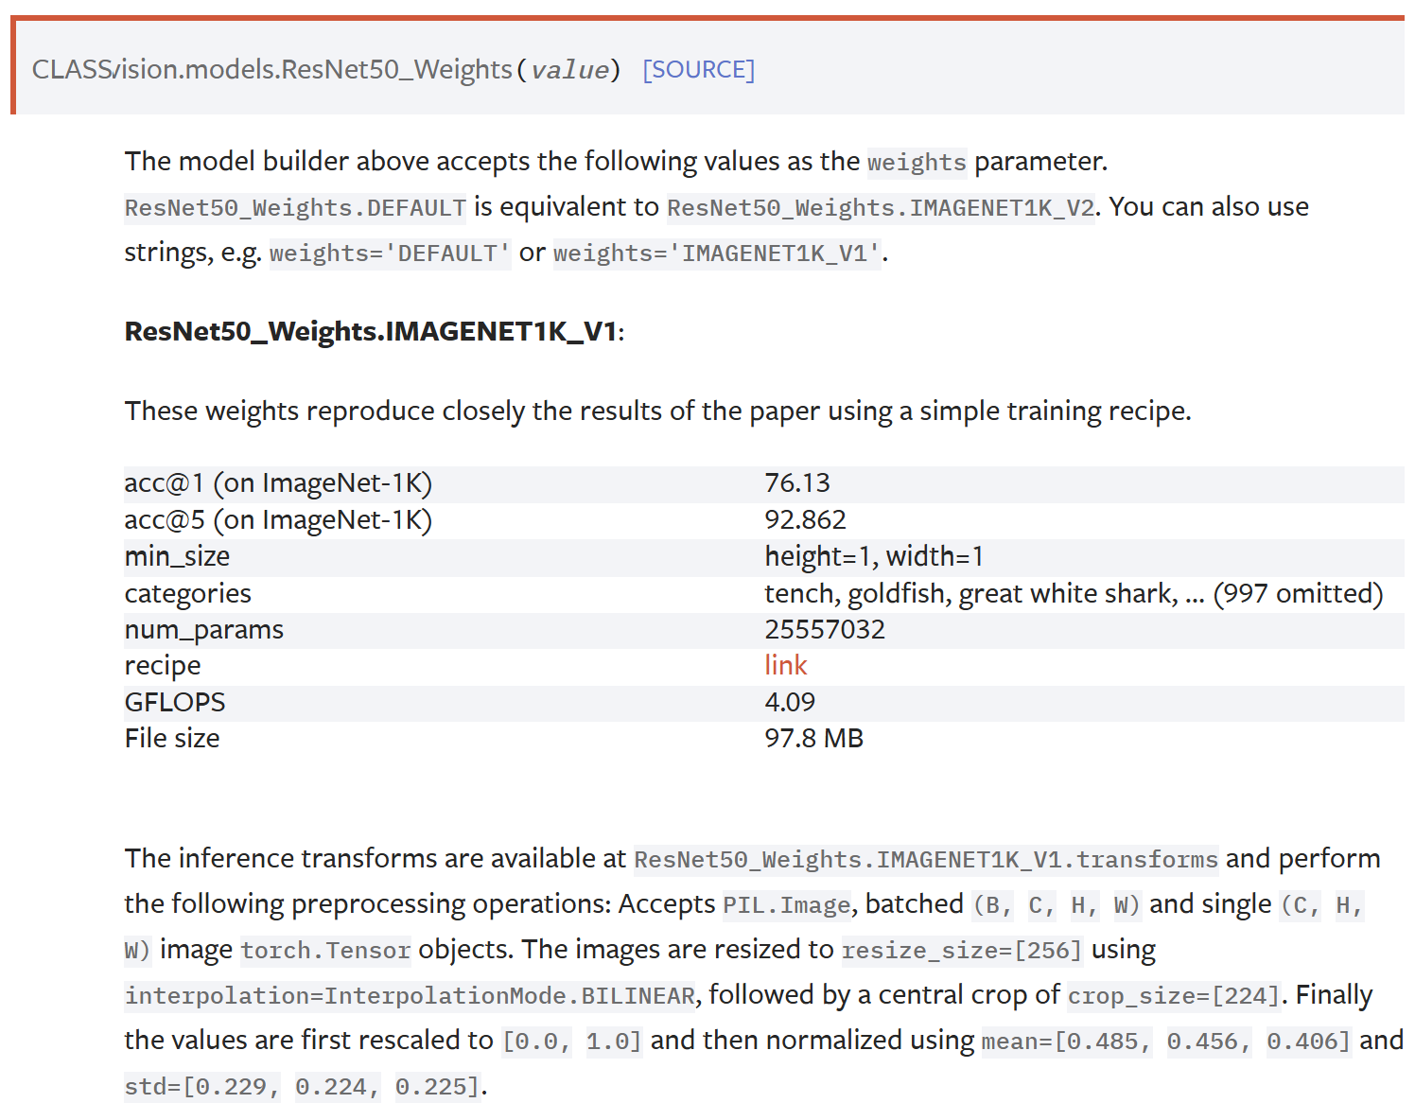The image size is (1415, 1103).
Task: Click the acc@5 (on ImageNet-1K) row label
Action: 278,520
